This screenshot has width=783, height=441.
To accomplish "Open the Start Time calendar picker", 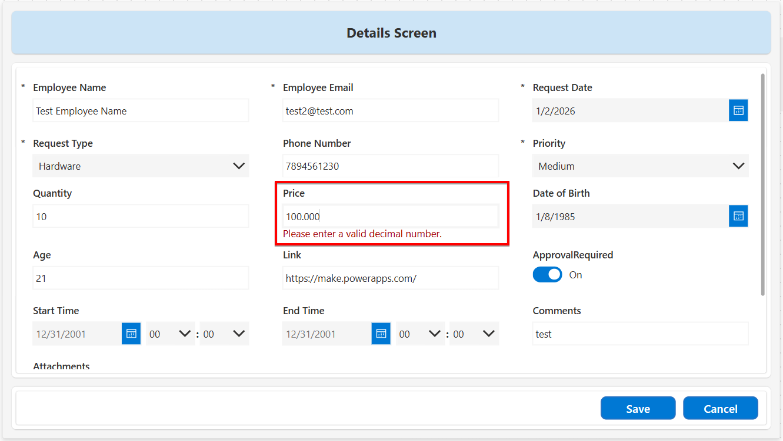I will (131, 334).
